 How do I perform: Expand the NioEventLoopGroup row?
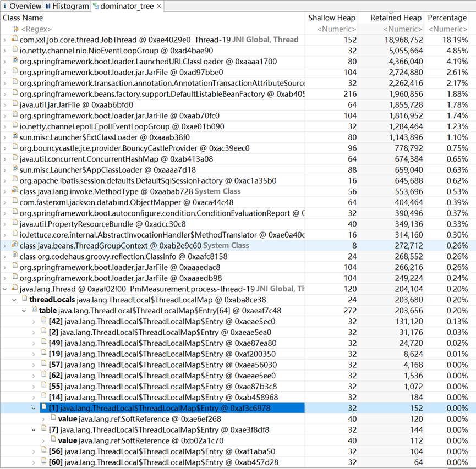click(x=4, y=51)
